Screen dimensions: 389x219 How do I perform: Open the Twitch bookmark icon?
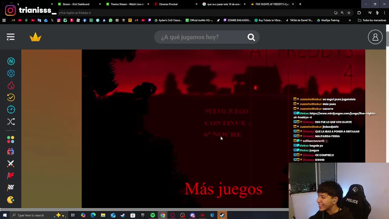click(150, 20)
